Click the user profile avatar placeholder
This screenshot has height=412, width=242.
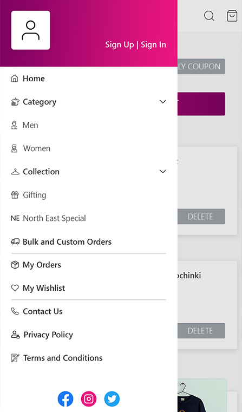pos(31,30)
